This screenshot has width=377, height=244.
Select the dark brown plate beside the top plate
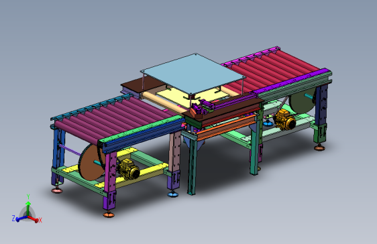pyautogui.click(x=143, y=84)
